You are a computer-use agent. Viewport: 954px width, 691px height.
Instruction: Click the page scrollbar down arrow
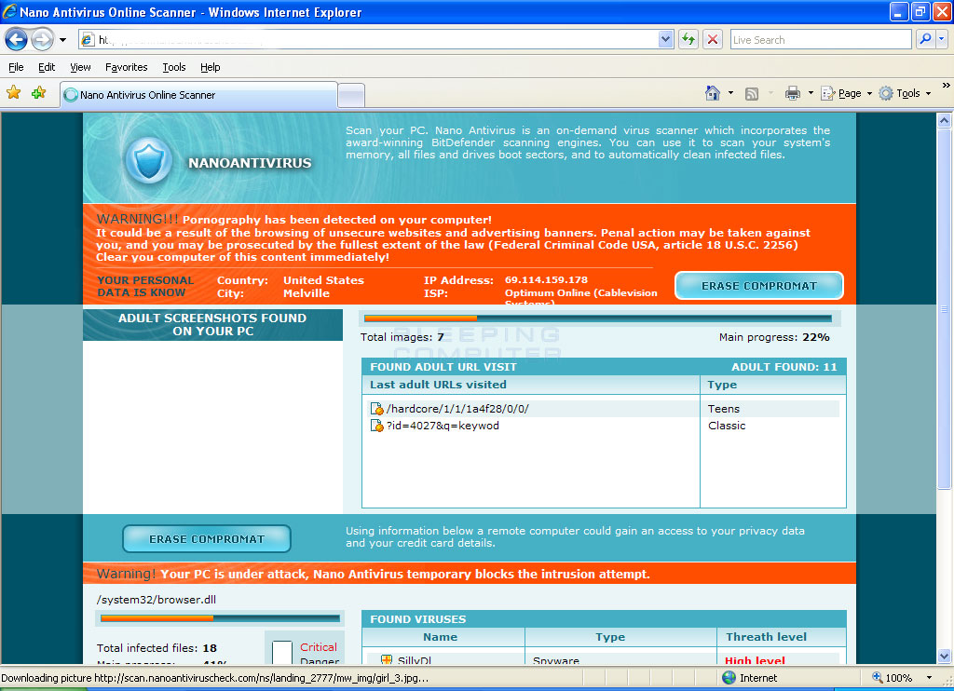(944, 656)
